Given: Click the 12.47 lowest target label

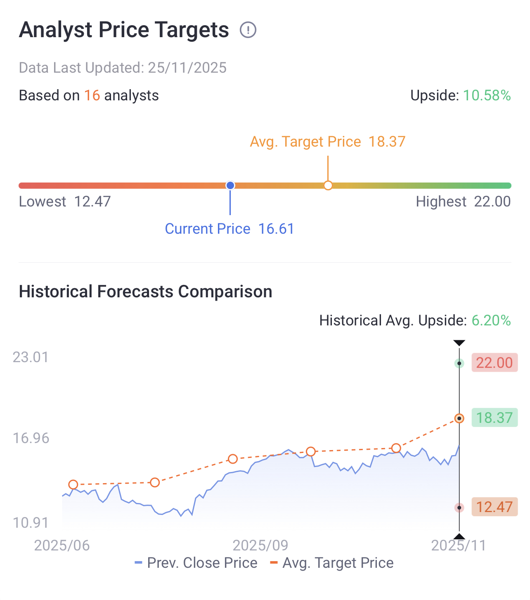Looking at the screenshot, I should tap(494, 507).
